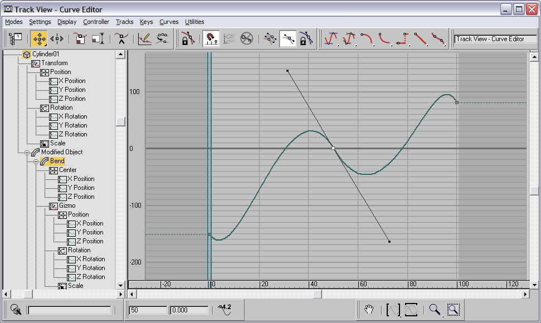Click the controller tree vertical scrollbar thumb

(x=120, y=122)
